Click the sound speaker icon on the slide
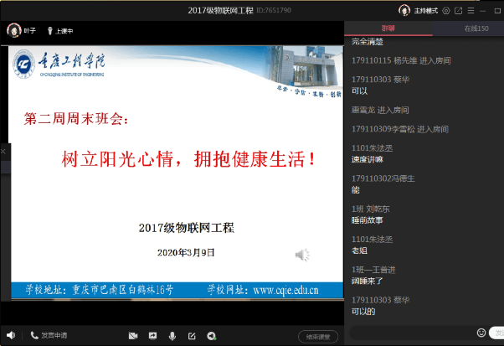This screenshot has height=346, width=504. click(x=302, y=255)
